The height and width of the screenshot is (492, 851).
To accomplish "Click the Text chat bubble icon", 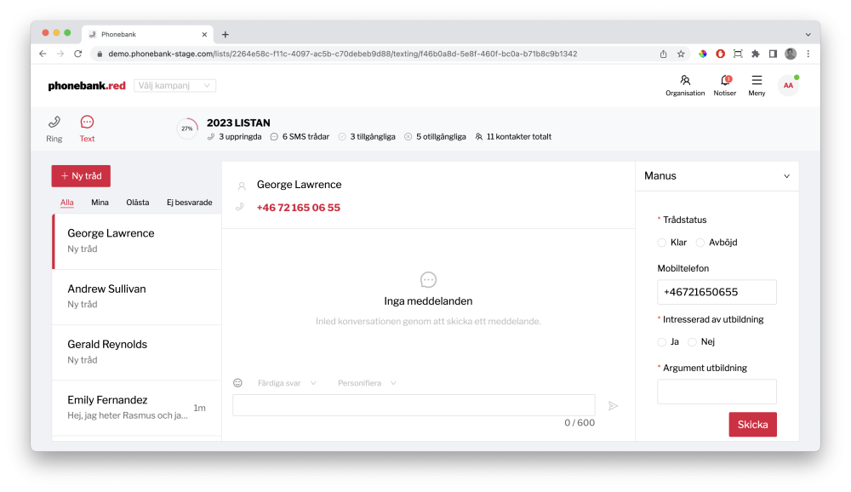I will (x=87, y=123).
